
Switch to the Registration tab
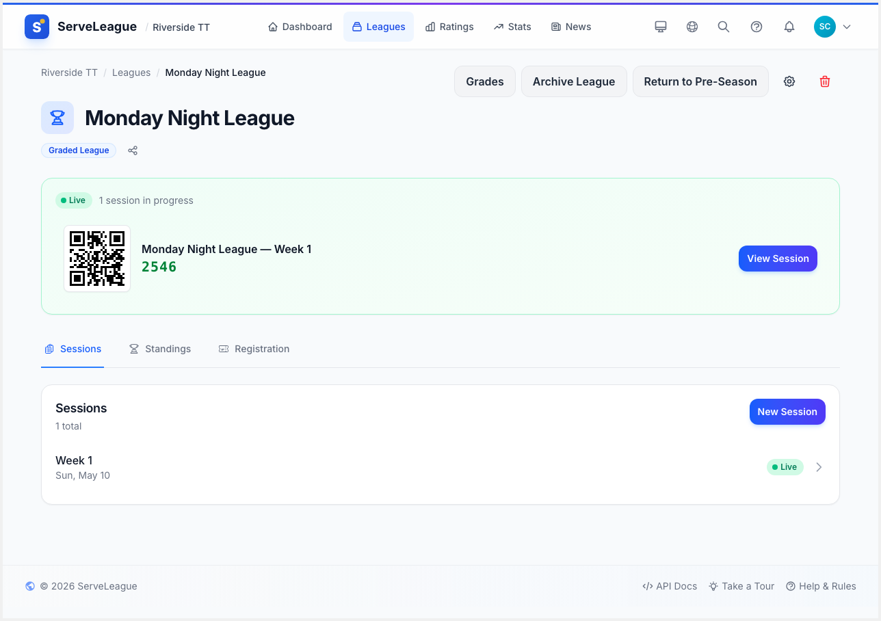coord(254,349)
